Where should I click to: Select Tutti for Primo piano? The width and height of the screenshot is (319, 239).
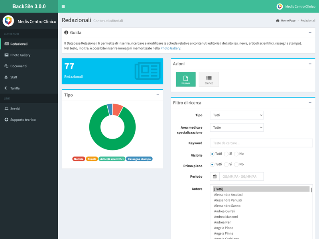[x=212, y=165]
